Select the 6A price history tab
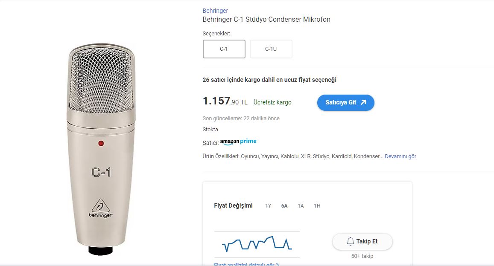The width and height of the screenshot is (494, 266). (284, 206)
